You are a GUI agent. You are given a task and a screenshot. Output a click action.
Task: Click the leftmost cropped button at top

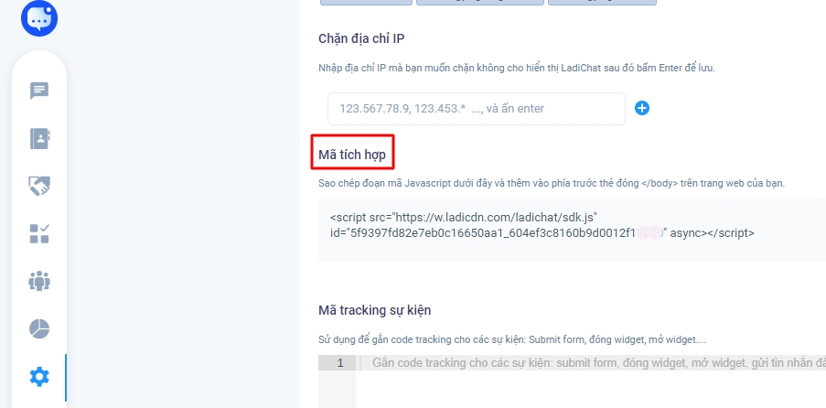tap(366, 3)
